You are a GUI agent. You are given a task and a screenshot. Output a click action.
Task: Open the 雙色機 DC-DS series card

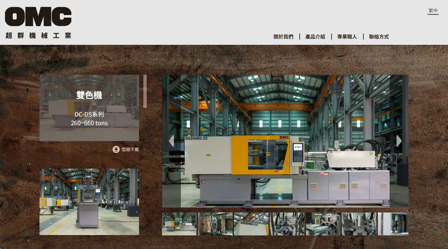click(89, 108)
